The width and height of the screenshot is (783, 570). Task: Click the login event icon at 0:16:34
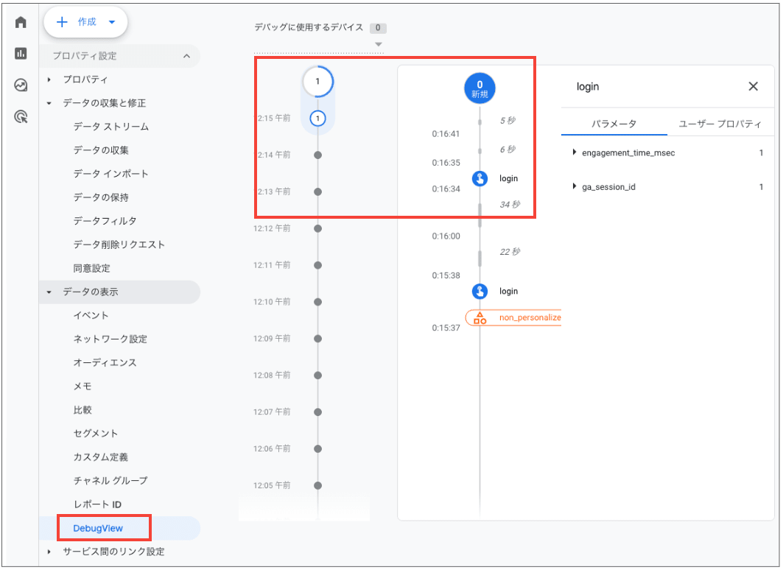[x=480, y=178]
